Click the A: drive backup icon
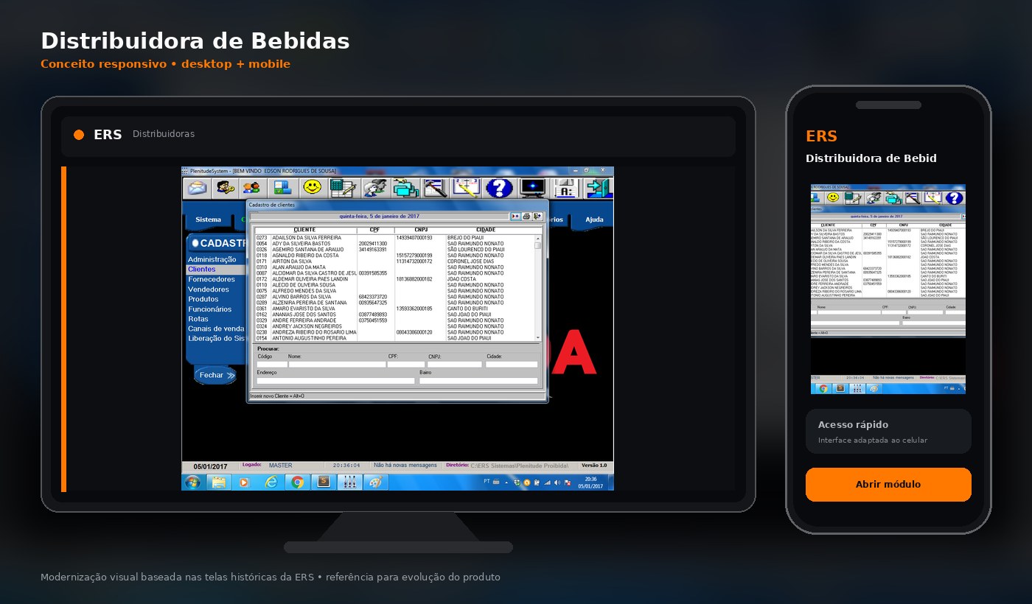 coord(565,188)
